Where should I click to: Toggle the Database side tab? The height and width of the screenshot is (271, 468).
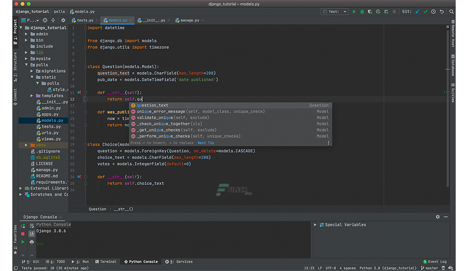point(453,65)
